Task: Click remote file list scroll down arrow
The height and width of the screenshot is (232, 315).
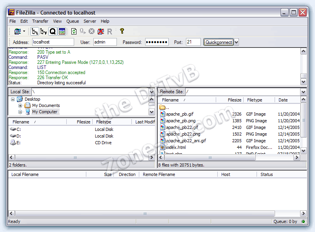Action: 303,150
